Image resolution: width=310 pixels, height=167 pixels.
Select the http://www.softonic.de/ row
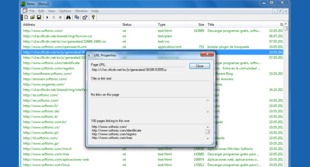coord(41,111)
